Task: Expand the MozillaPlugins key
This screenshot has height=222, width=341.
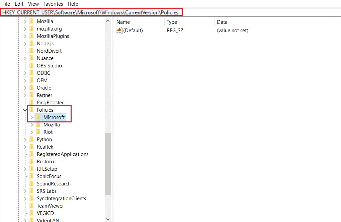Action: (25, 36)
